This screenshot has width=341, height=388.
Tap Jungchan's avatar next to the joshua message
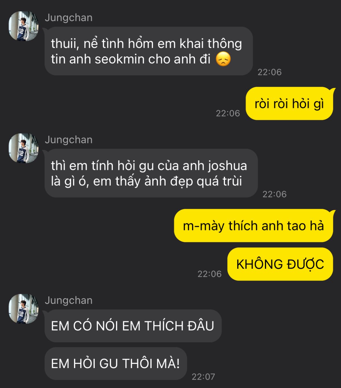coord(24,148)
